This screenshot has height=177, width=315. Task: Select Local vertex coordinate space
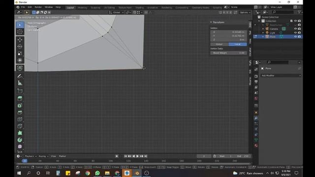[238, 44]
